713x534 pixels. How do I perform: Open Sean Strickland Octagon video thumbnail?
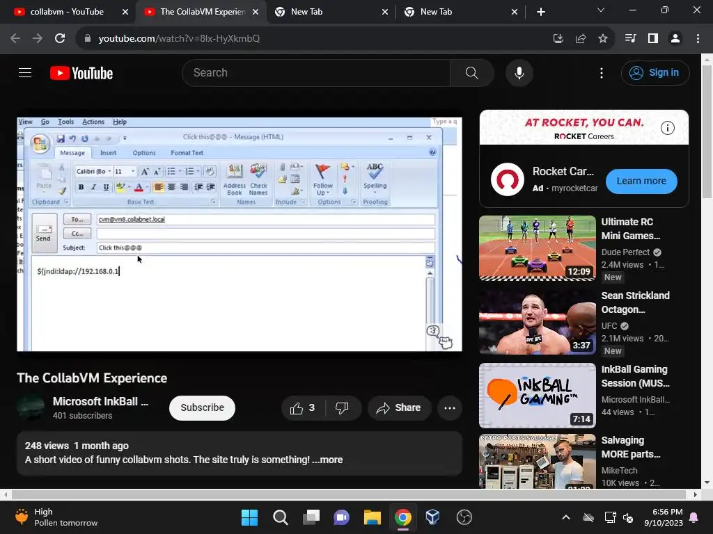click(x=537, y=321)
